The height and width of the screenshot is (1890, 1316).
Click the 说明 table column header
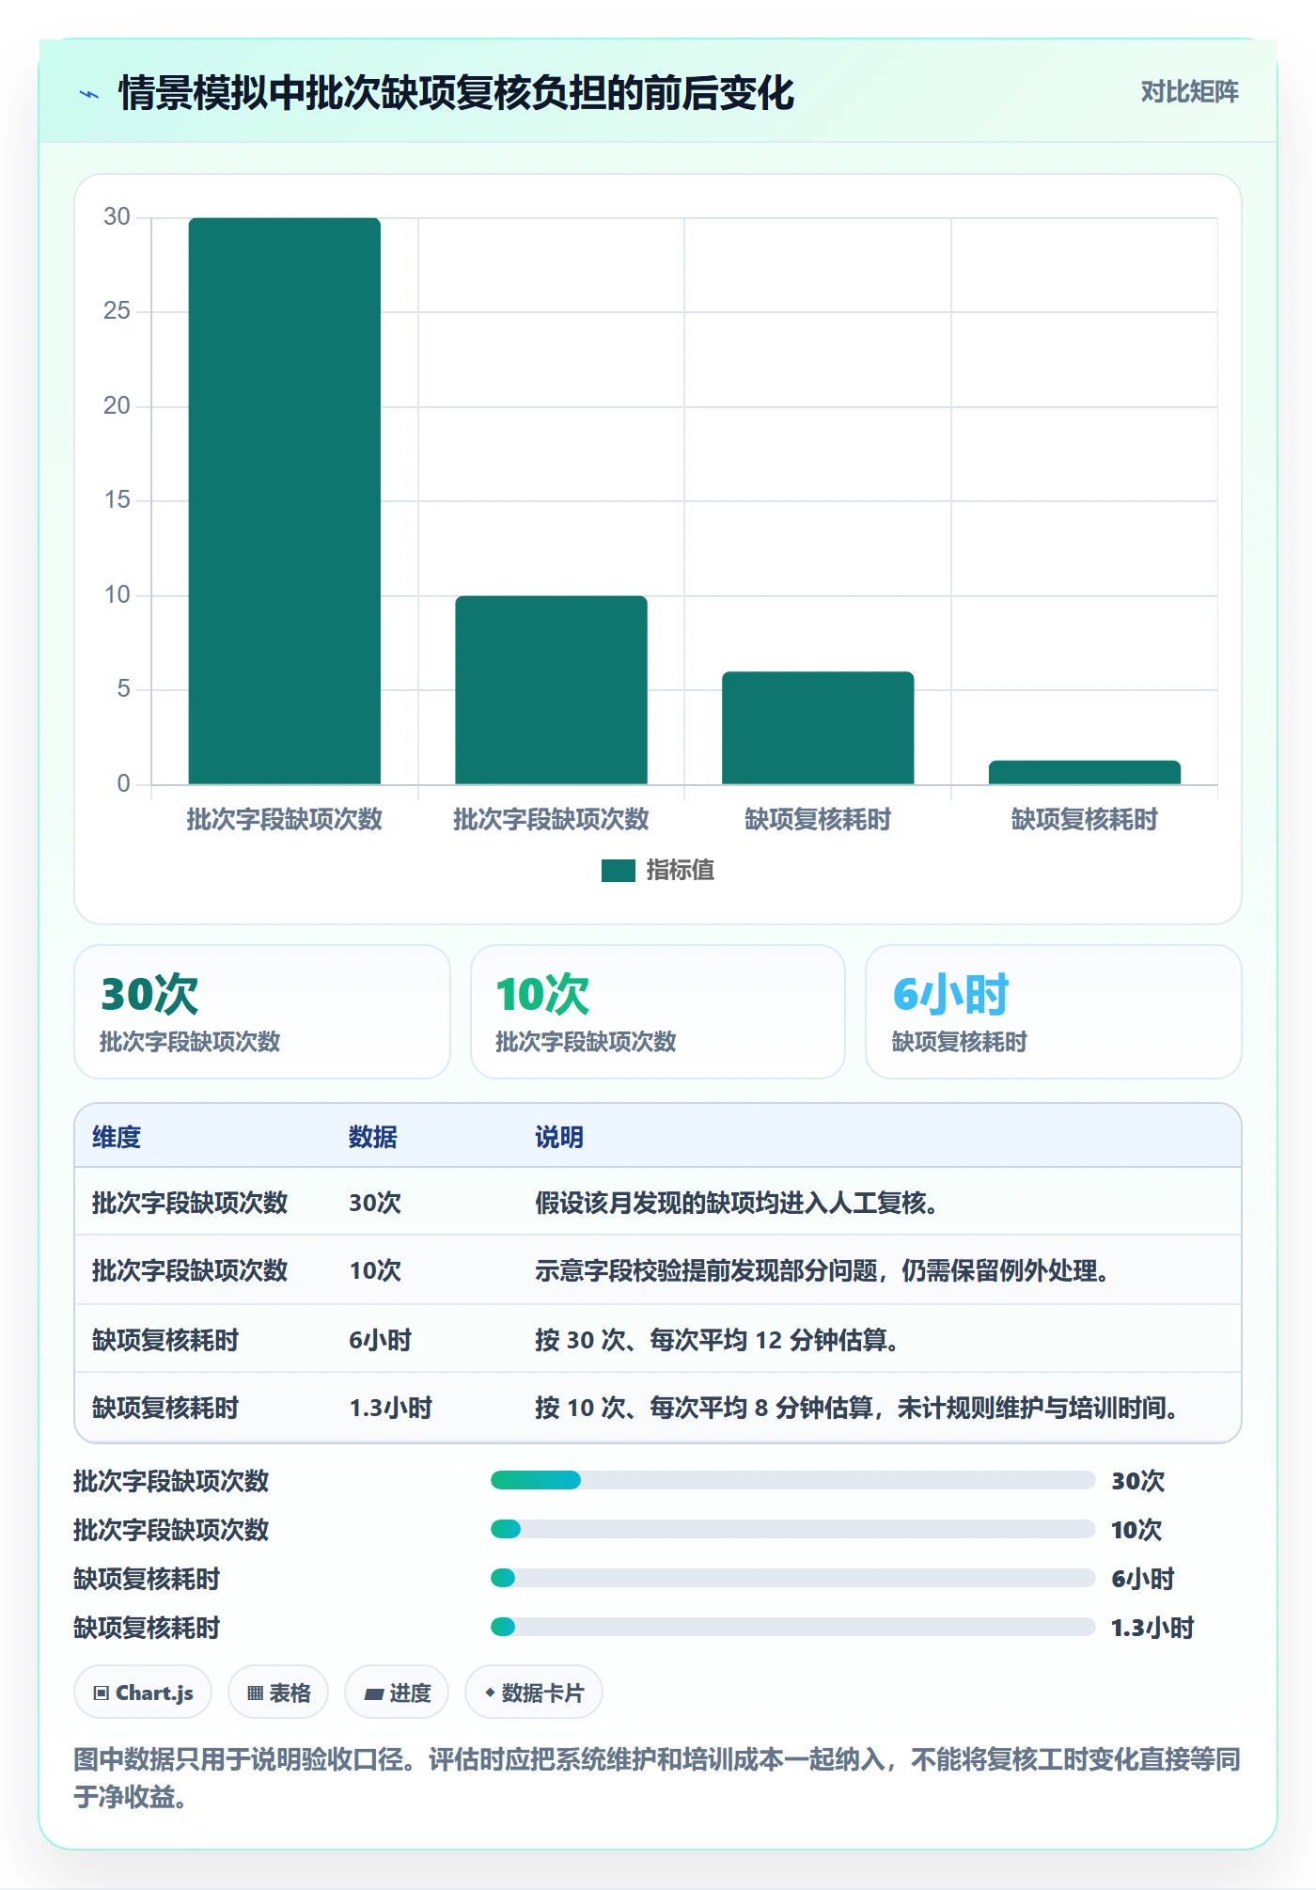coord(559,1137)
